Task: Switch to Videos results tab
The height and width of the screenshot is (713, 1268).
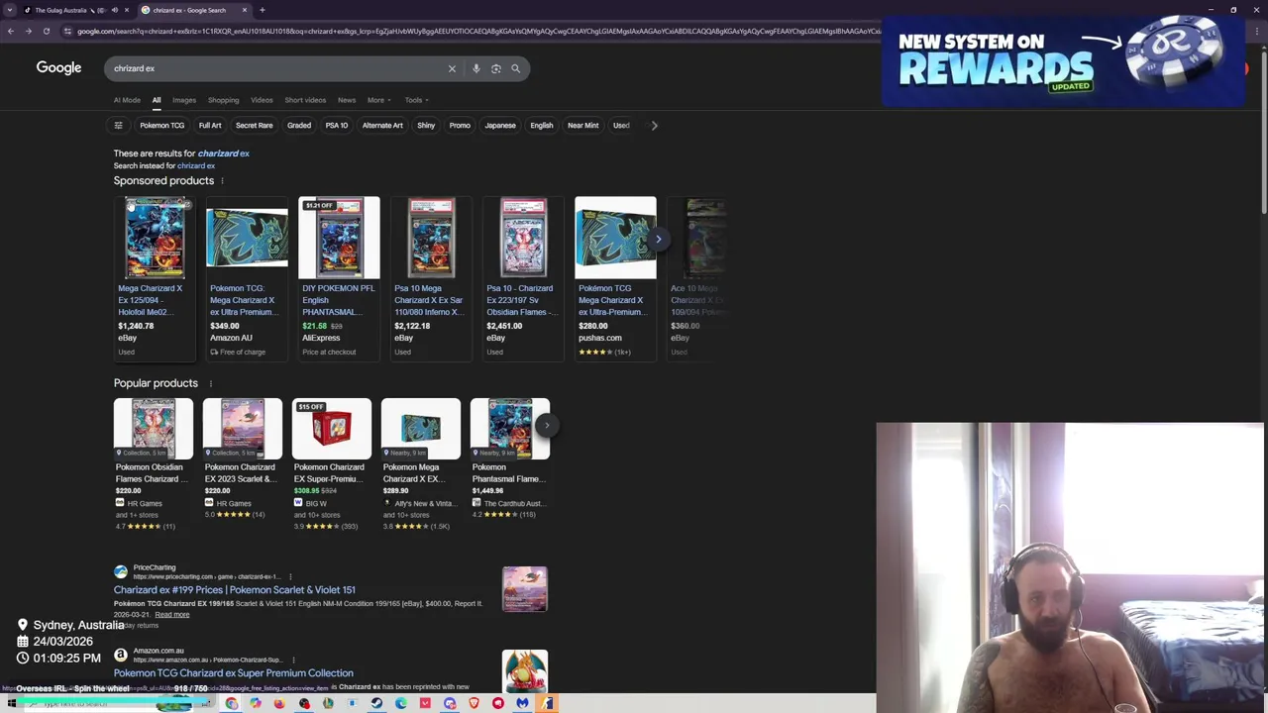Action: point(262,100)
